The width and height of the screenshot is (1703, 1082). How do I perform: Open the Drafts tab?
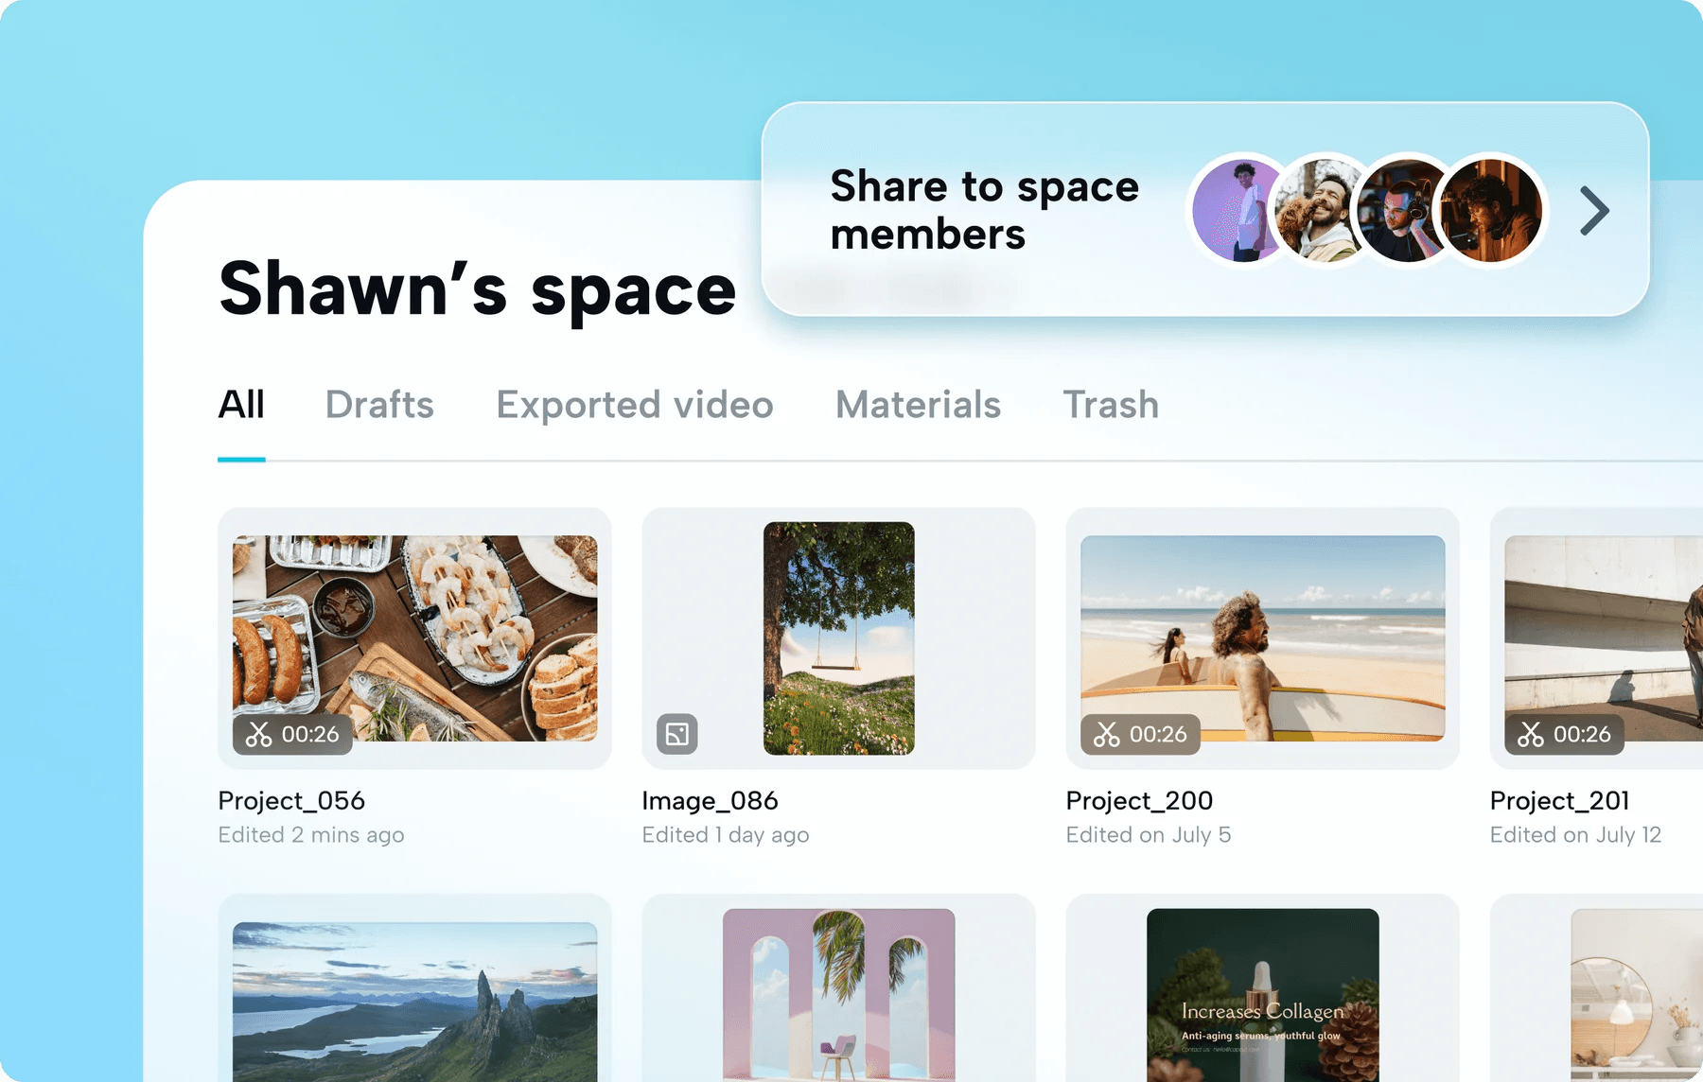pyautogui.click(x=379, y=405)
